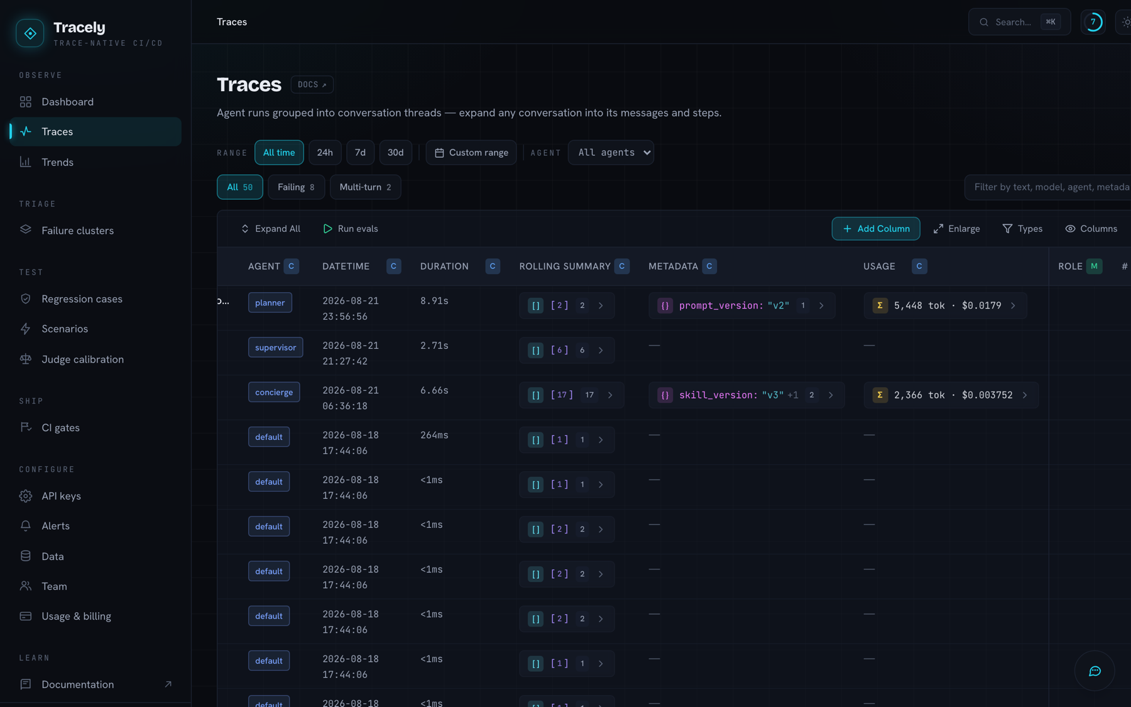Image resolution: width=1131 pixels, height=707 pixels.
Task: Expand planner row rolling summary [2]
Action: coord(567,305)
